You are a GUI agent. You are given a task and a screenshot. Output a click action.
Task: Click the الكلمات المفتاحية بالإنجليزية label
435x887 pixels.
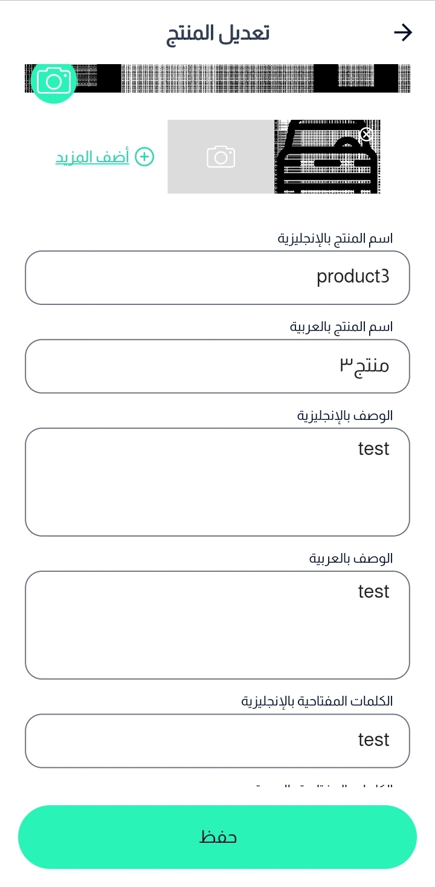[317, 701]
